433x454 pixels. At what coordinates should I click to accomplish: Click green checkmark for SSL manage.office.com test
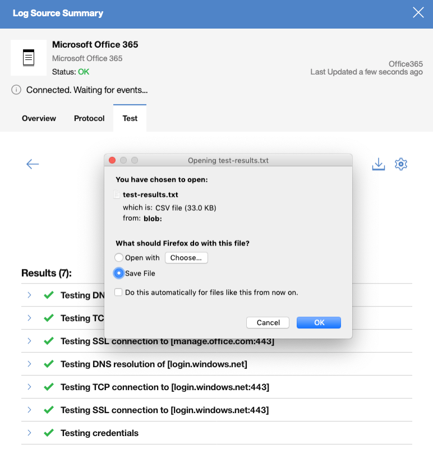[49, 341]
